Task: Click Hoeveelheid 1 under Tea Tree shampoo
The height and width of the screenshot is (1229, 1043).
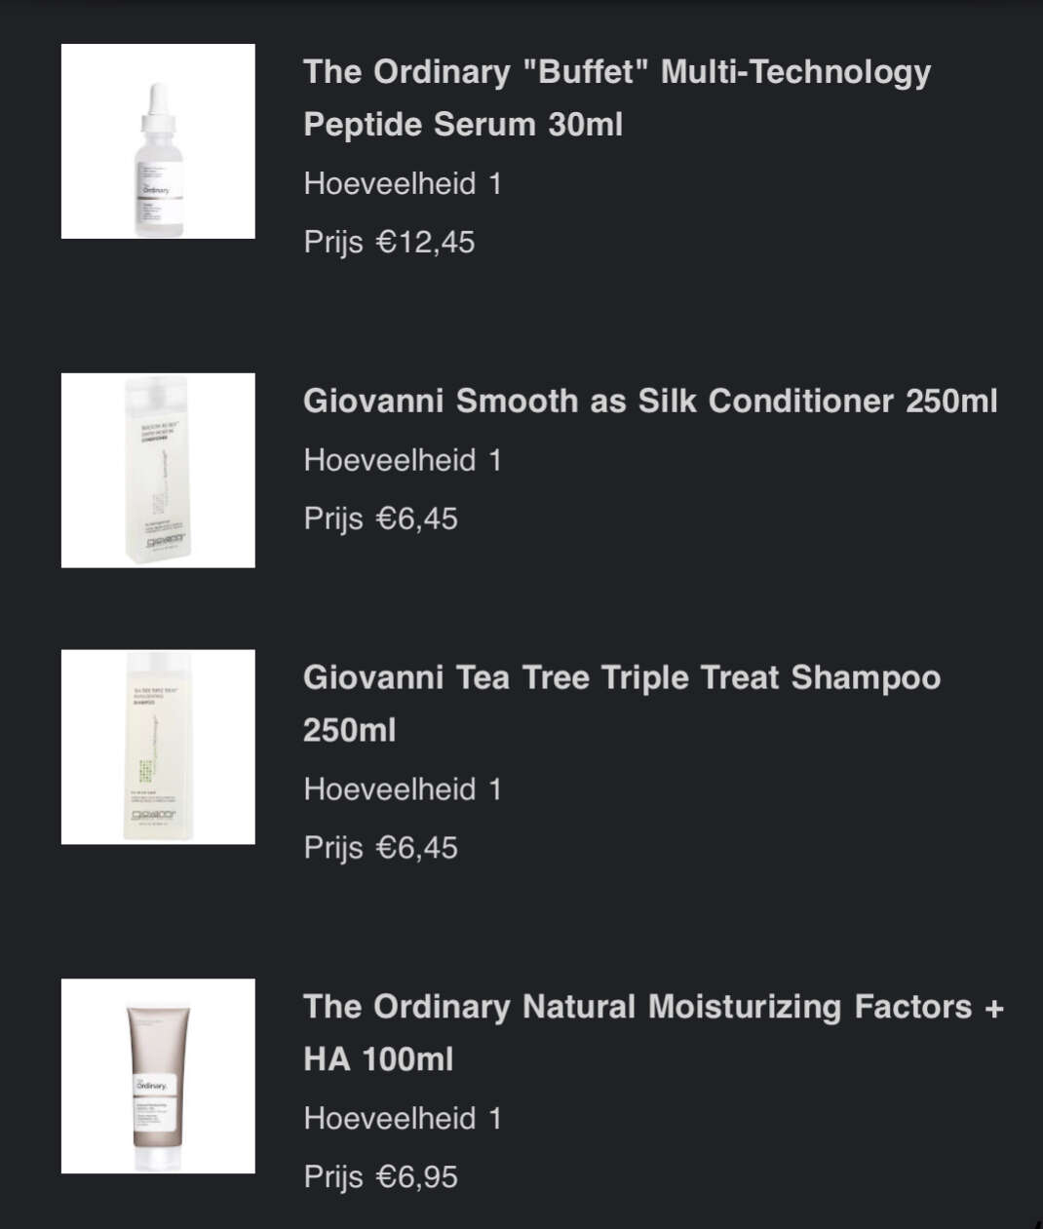Action: pos(403,789)
